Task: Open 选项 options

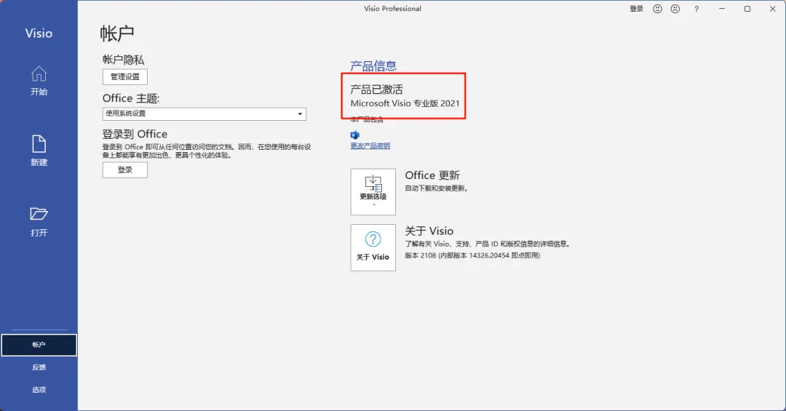Action: (x=39, y=389)
